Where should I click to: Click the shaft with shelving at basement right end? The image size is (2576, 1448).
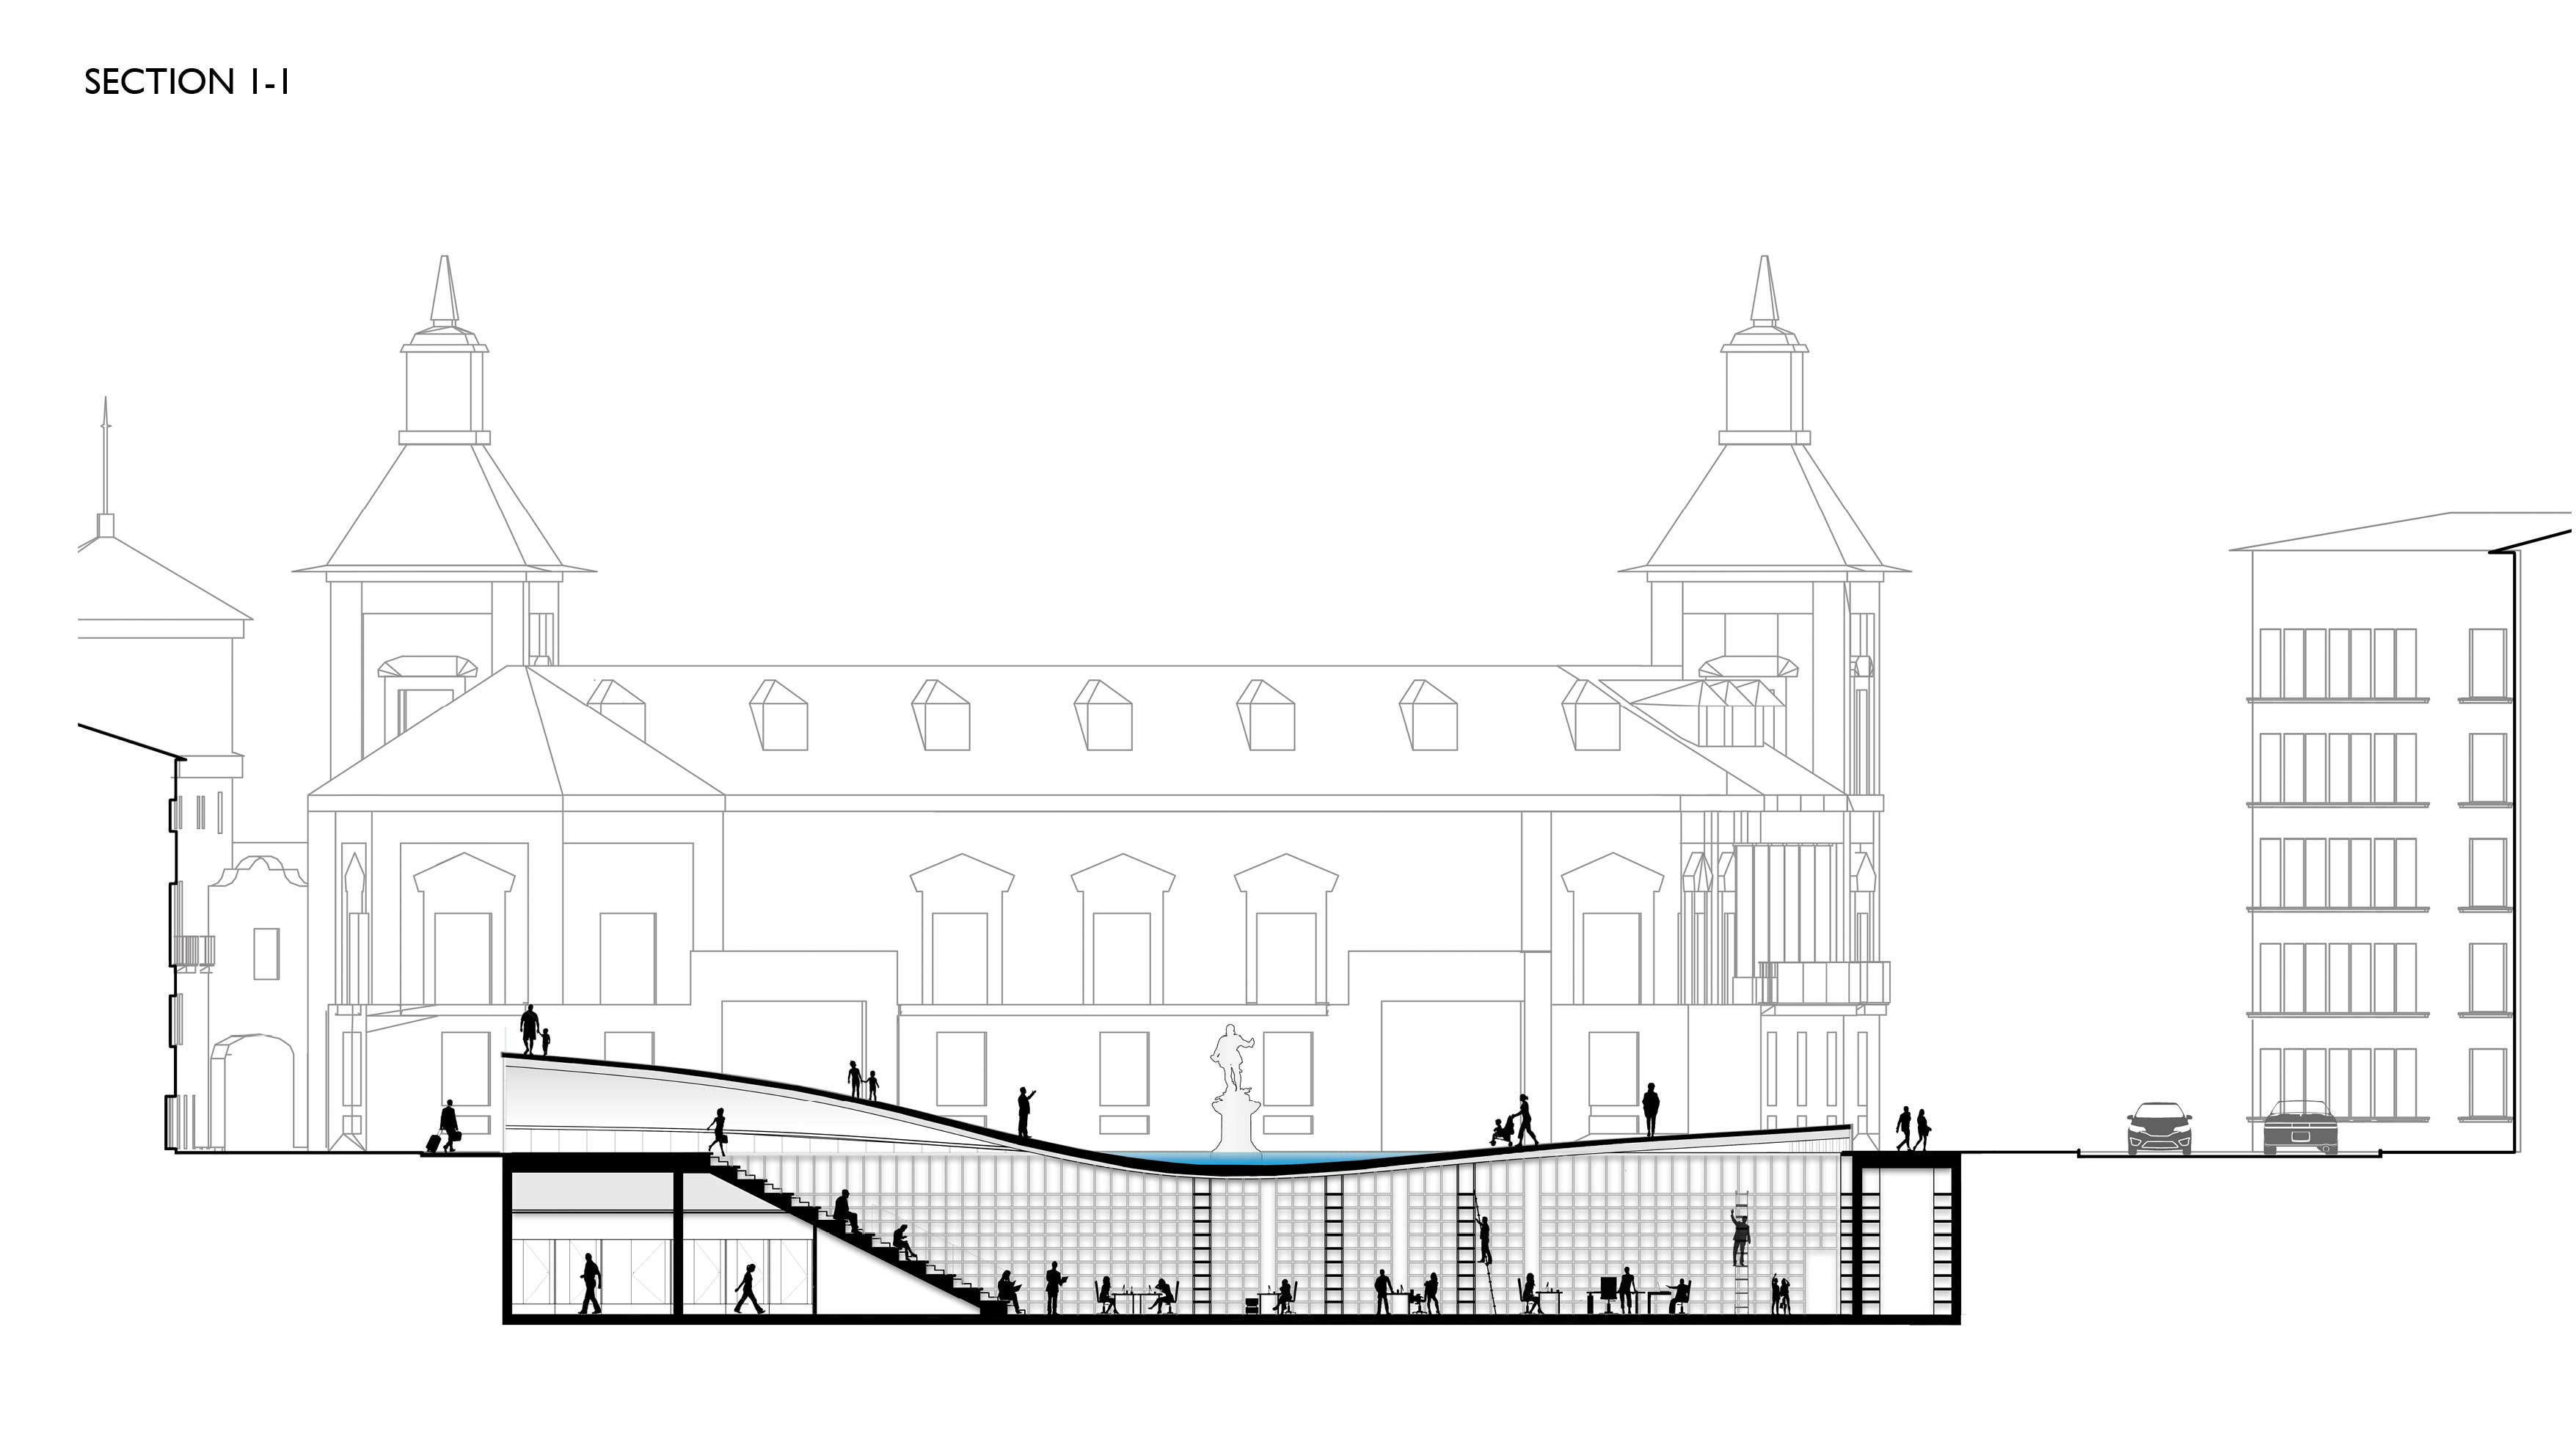pyautogui.click(x=1906, y=1240)
